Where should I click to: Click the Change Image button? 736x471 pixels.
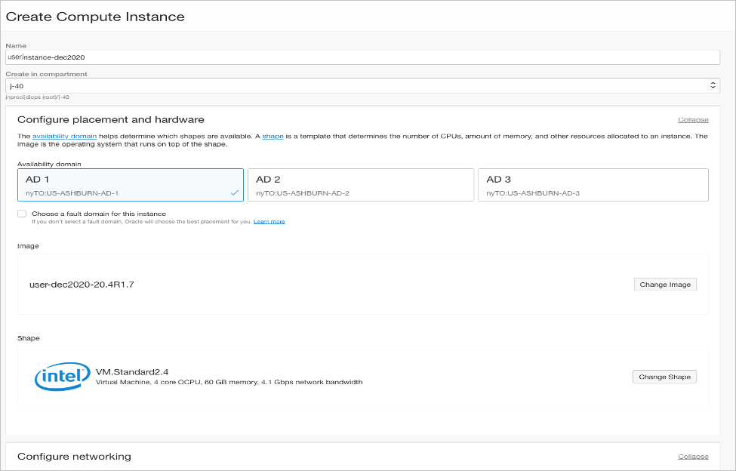pos(664,285)
